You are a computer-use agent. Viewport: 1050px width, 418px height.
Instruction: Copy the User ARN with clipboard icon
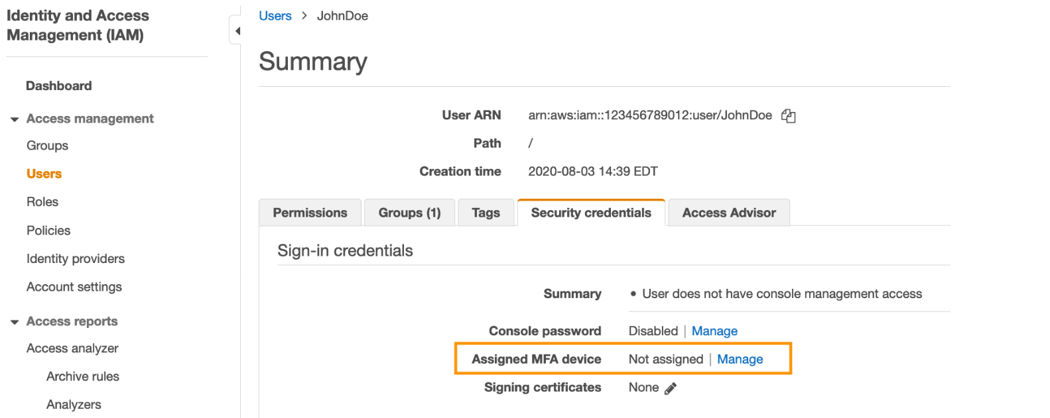click(x=788, y=116)
